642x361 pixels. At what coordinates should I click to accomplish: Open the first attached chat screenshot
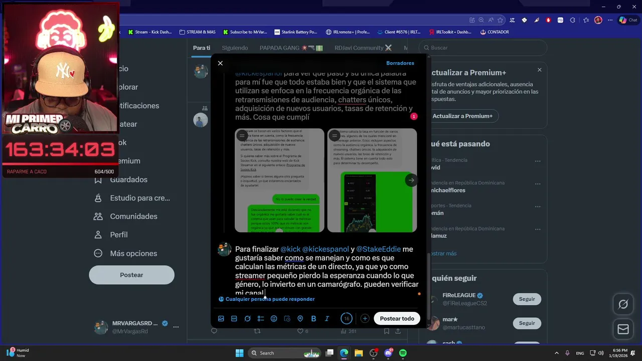279,180
